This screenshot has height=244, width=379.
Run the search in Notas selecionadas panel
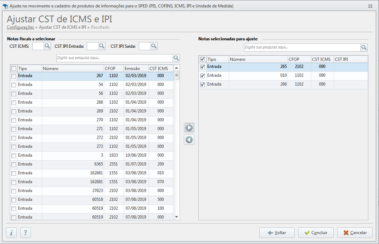363,47
